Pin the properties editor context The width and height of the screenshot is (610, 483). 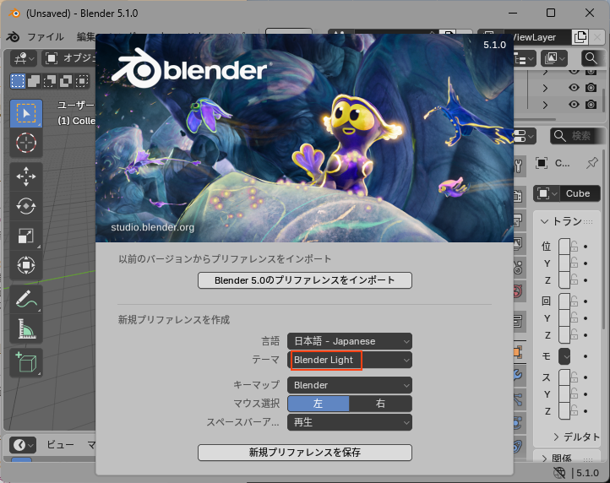pos(591,163)
